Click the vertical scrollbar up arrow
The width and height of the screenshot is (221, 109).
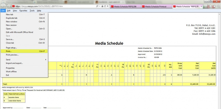(220, 14)
